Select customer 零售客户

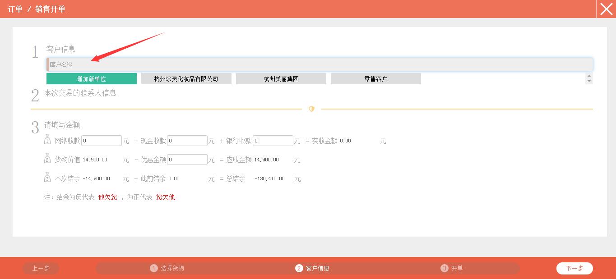point(375,78)
